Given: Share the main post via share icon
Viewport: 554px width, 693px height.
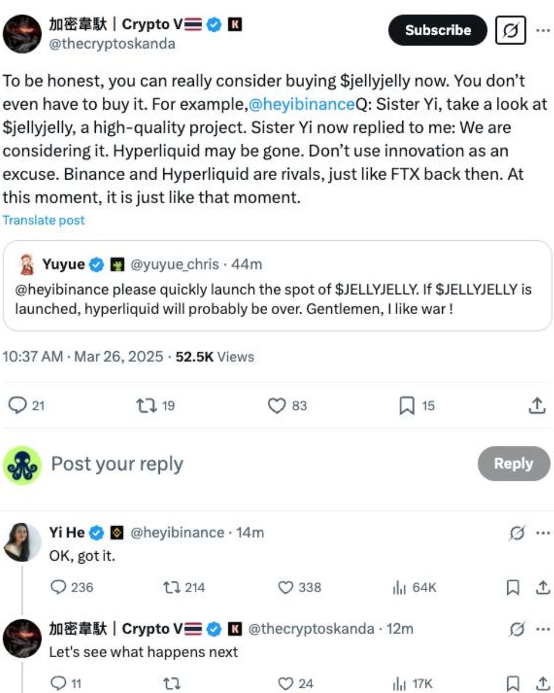Looking at the screenshot, I should 537,406.
